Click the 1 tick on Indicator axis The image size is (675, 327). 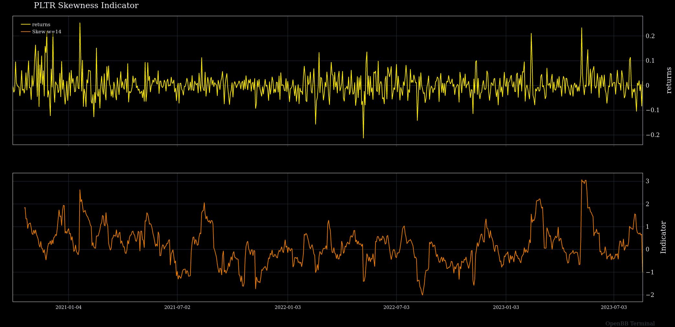(648, 227)
